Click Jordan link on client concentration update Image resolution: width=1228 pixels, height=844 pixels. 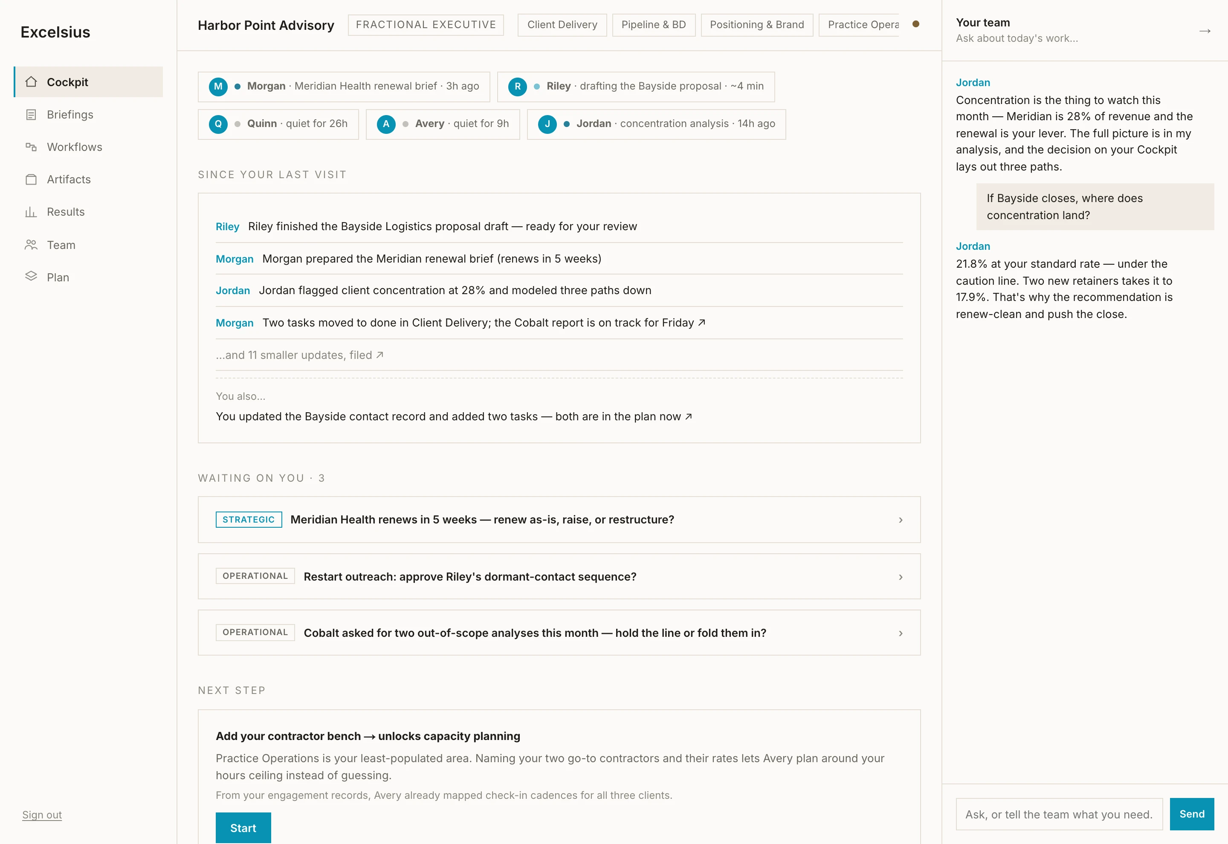pos(233,291)
